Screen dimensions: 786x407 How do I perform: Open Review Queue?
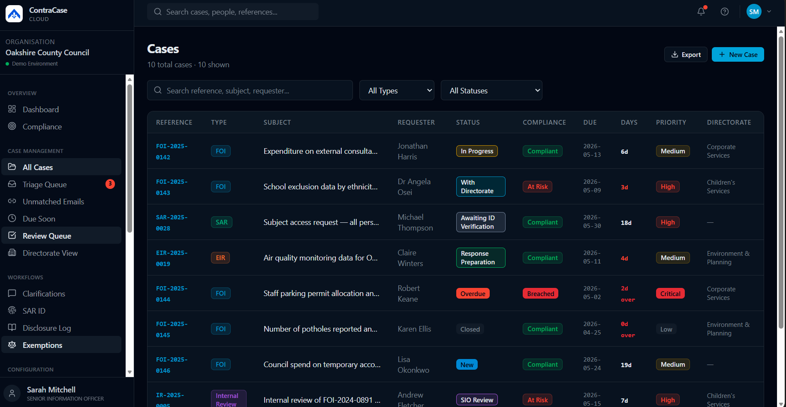pos(61,236)
